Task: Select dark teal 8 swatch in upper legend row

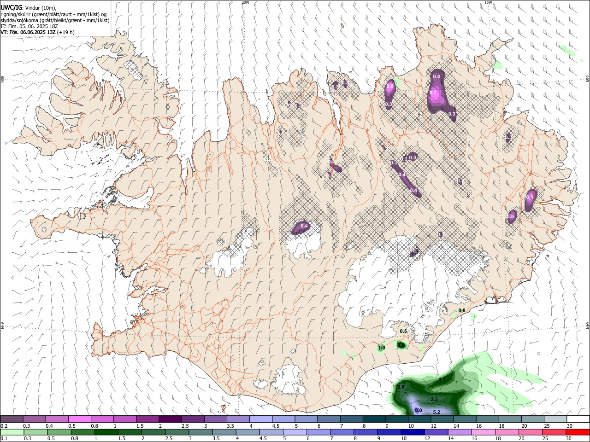Action: 374,419
